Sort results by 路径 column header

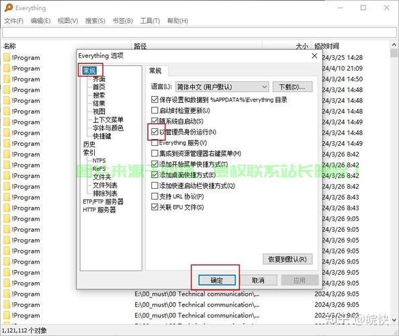tap(140, 46)
